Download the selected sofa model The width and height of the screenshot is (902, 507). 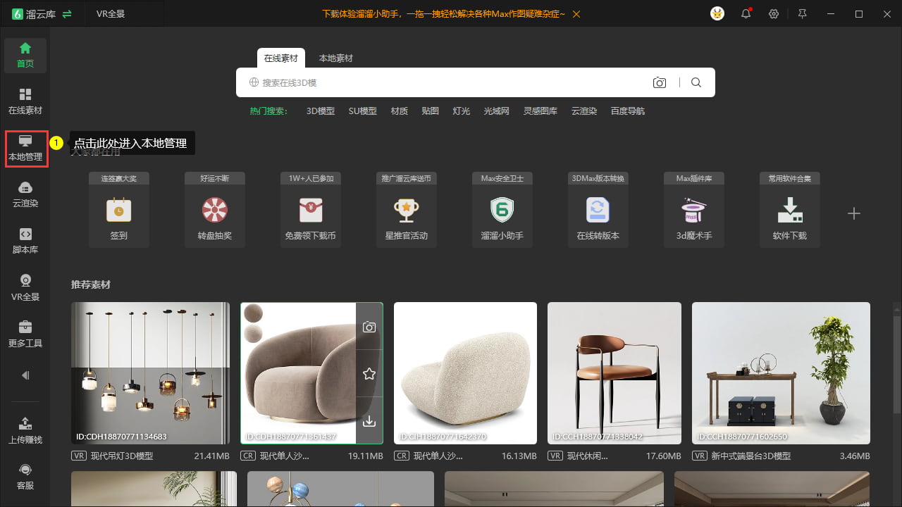click(x=369, y=421)
